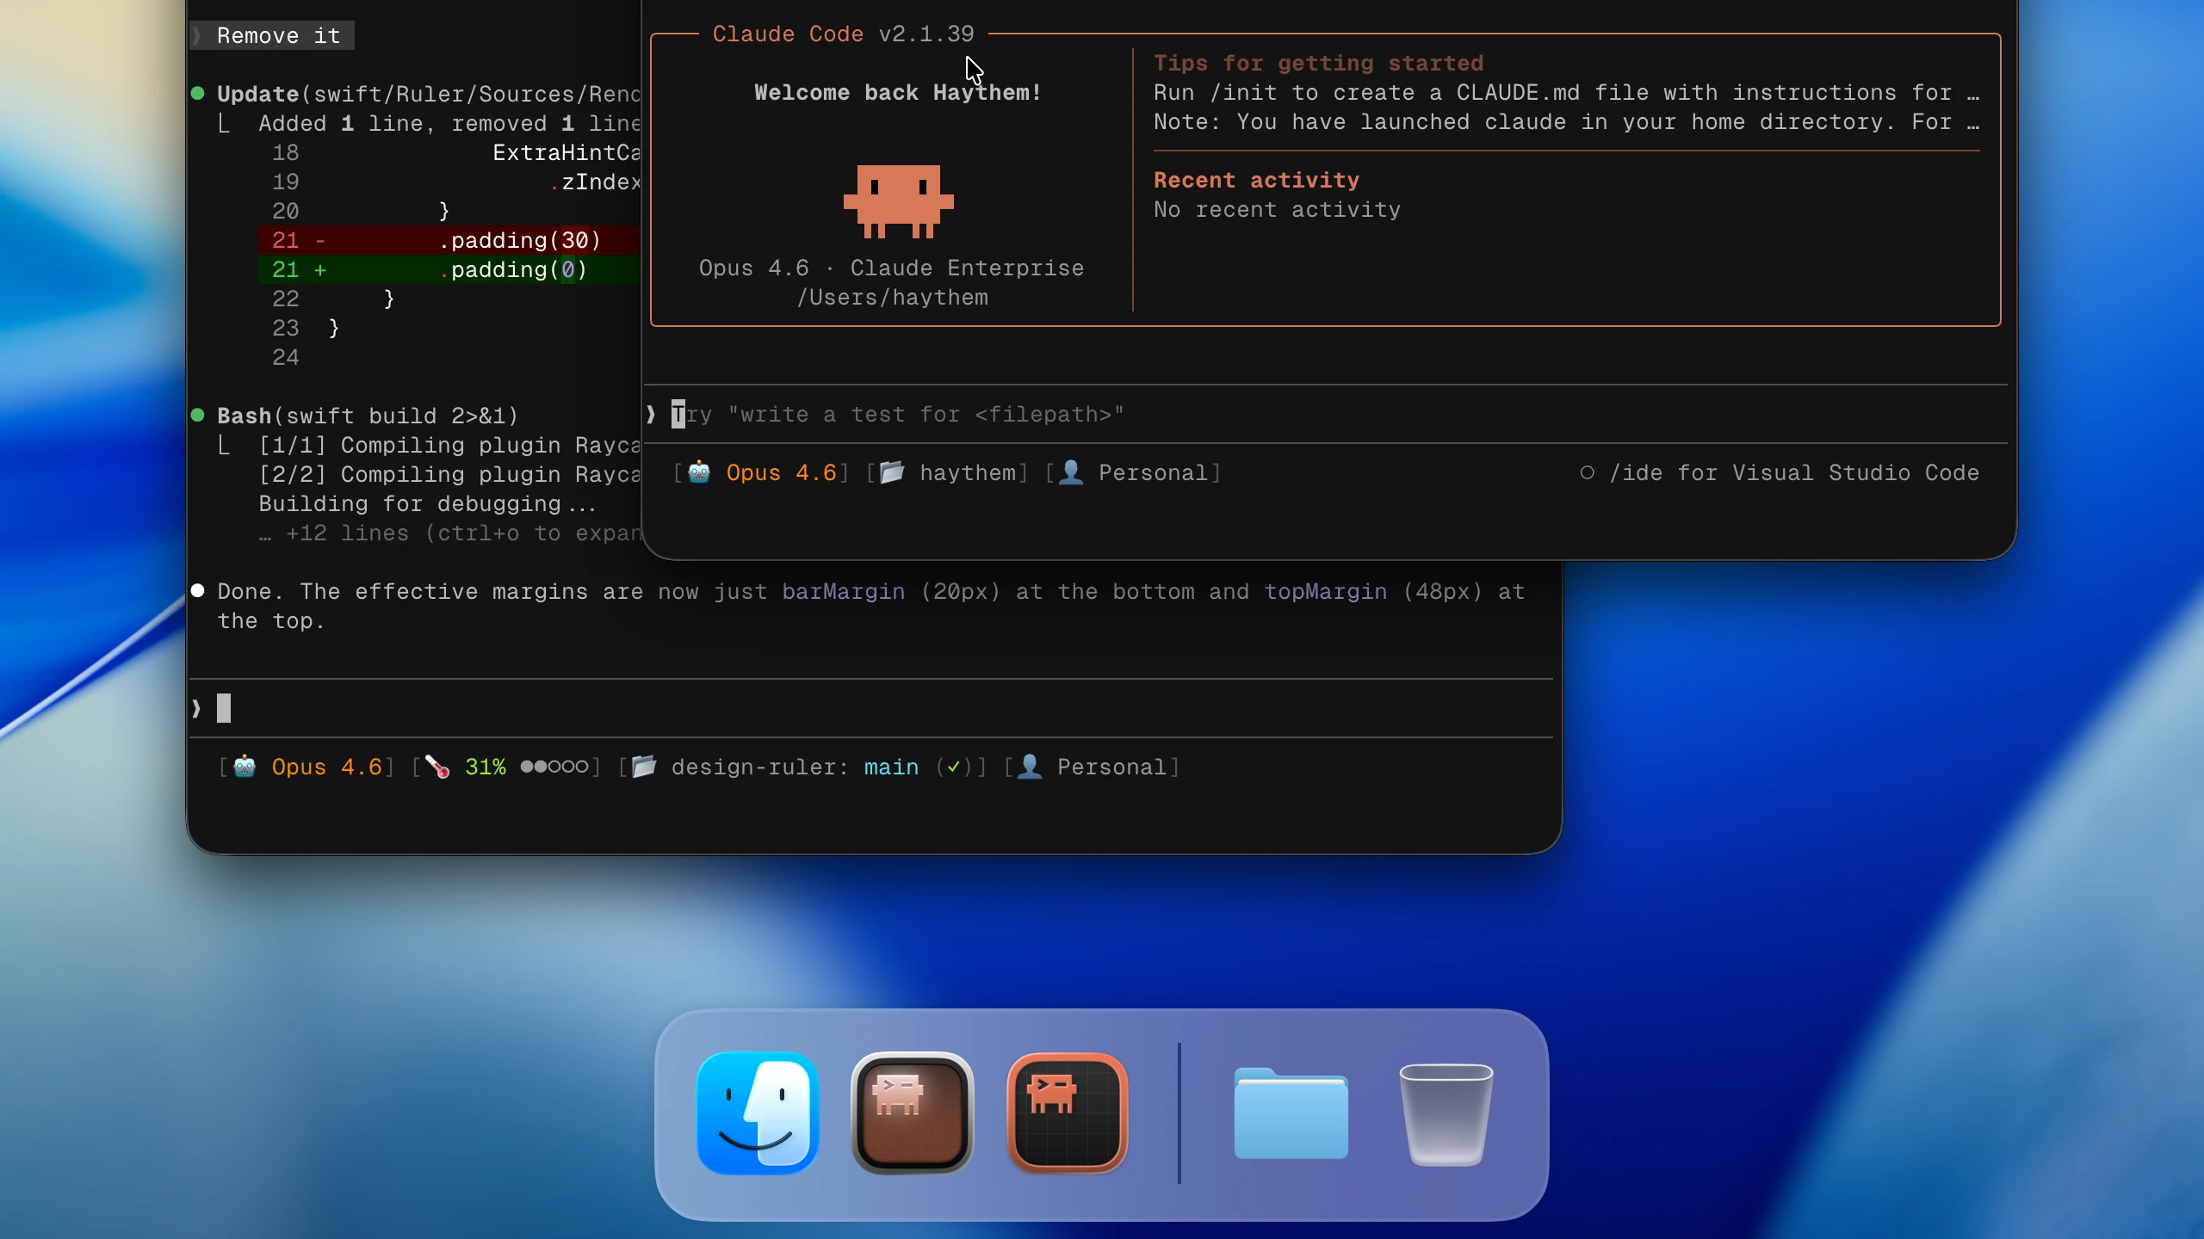Open the dark orange-bordered Claude Dock app

click(1068, 1113)
